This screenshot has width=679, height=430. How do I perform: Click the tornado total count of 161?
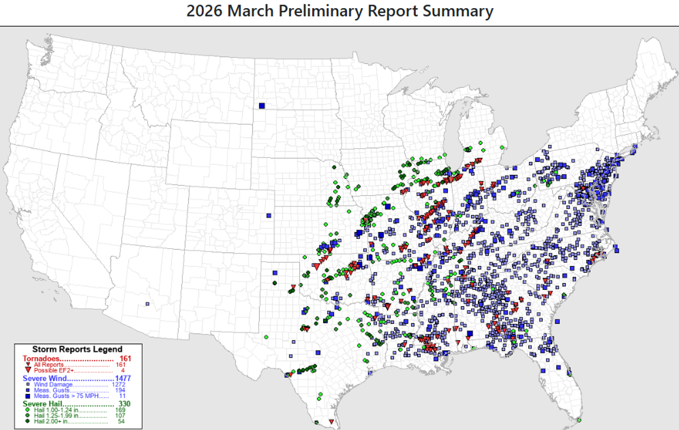click(x=125, y=359)
